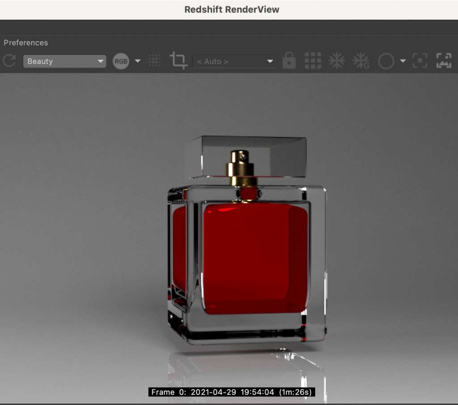Click the snapshot image frame icon

tap(443, 61)
